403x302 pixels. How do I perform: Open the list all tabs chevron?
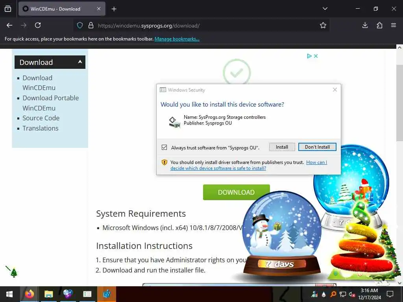coord(325,9)
